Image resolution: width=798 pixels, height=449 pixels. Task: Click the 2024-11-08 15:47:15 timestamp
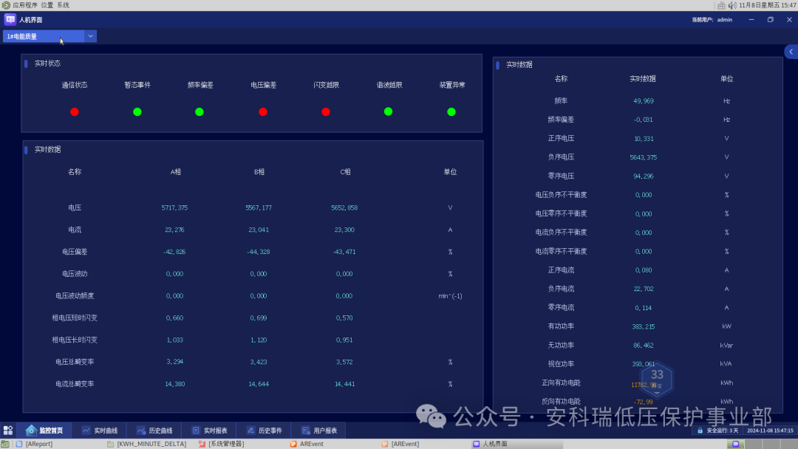[770, 431]
